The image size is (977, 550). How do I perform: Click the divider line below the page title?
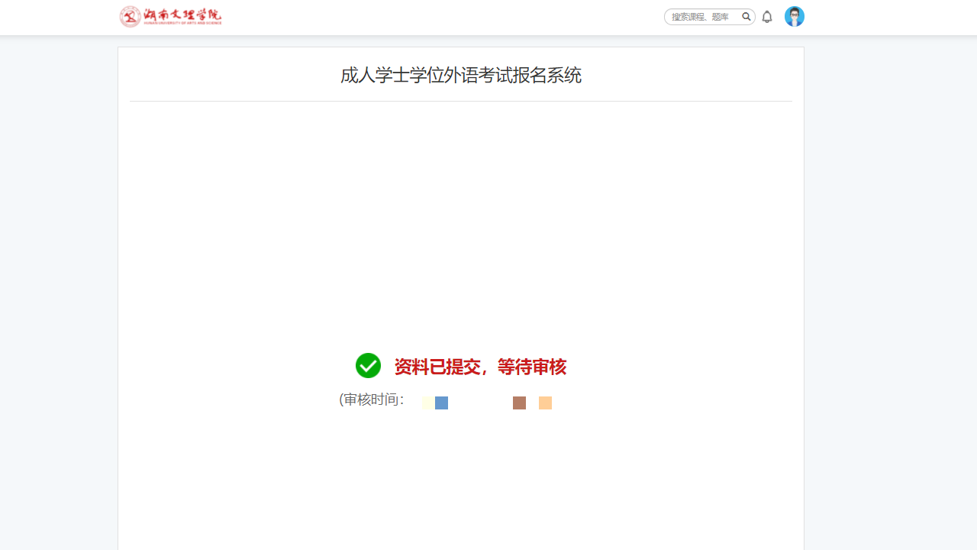point(460,101)
